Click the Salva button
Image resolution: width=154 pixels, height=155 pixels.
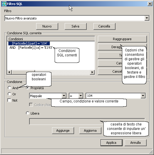click(76, 26)
